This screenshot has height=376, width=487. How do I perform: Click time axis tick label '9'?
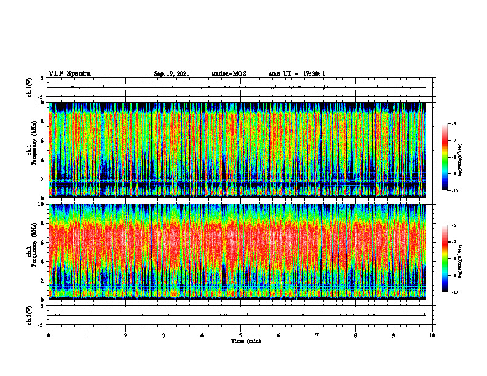394,335
